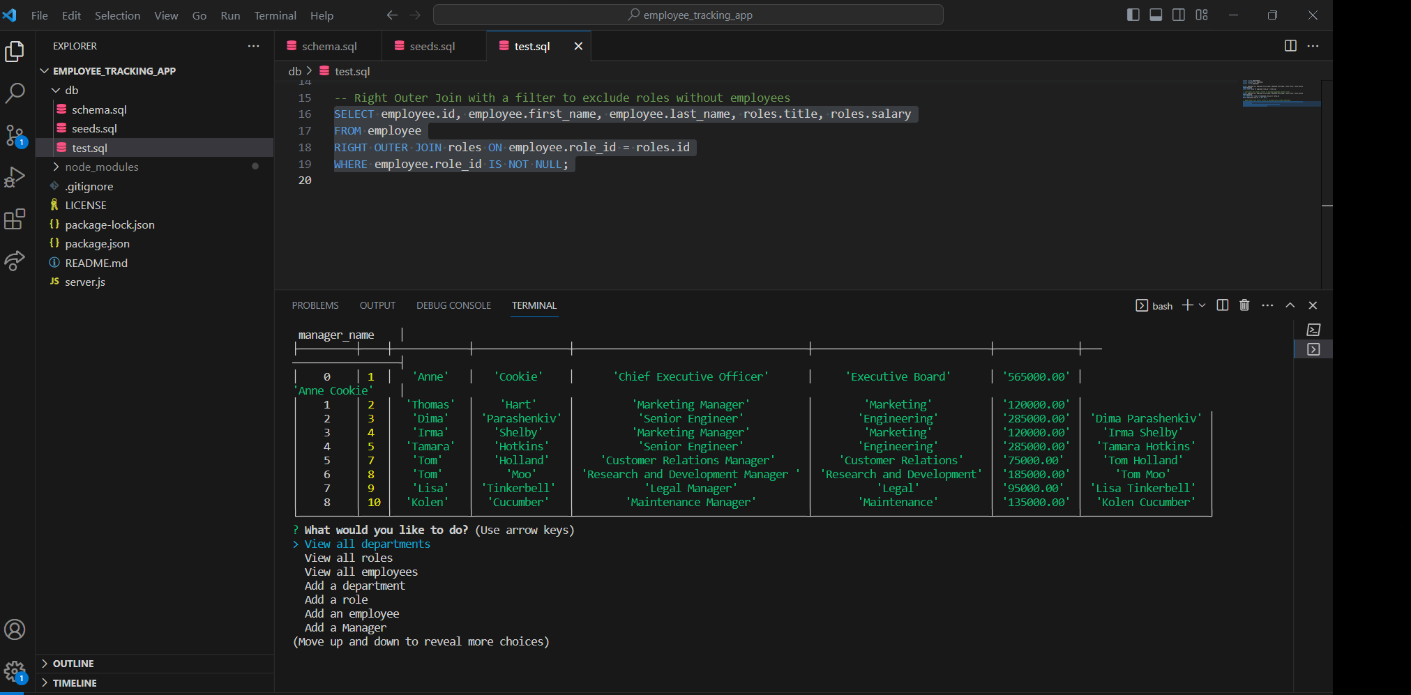Open the README.md file
This screenshot has width=1411, height=695.
point(96,263)
